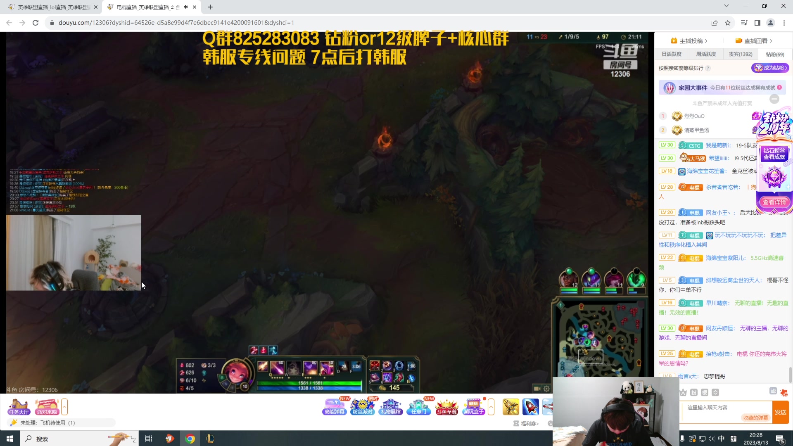Switch to the 贵宾(1392) tab
This screenshot has width=793, height=446.
pyautogui.click(x=741, y=54)
